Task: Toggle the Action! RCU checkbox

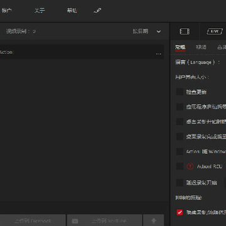Action: point(180,166)
